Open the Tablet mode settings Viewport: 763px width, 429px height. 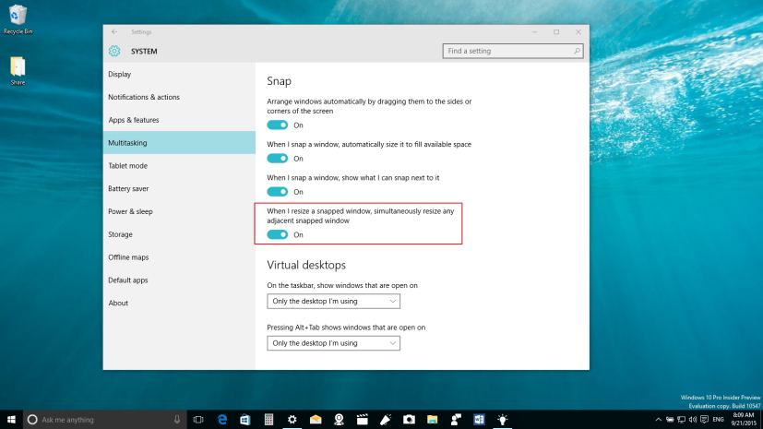(x=128, y=166)
